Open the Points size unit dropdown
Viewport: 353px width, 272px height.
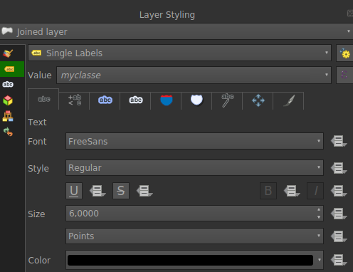click(194, 236)
